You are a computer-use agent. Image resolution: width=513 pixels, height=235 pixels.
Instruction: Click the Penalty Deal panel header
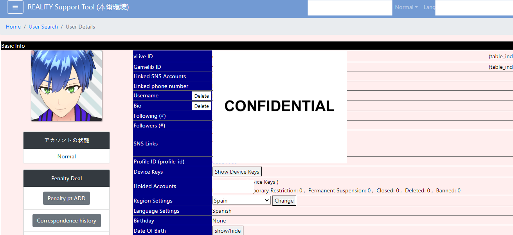[67, 178]
